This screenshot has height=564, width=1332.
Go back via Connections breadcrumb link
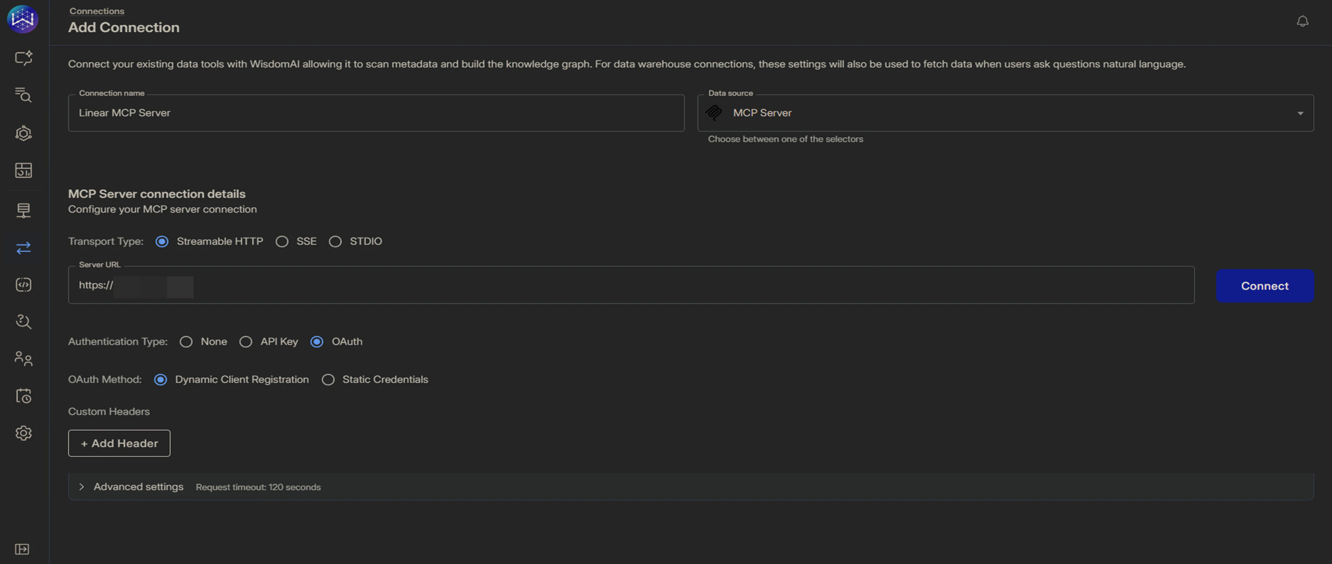click(x=97, y=11)
